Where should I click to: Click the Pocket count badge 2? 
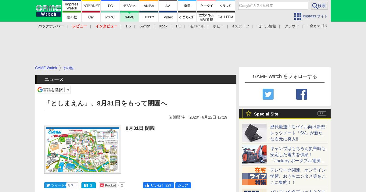122,185
